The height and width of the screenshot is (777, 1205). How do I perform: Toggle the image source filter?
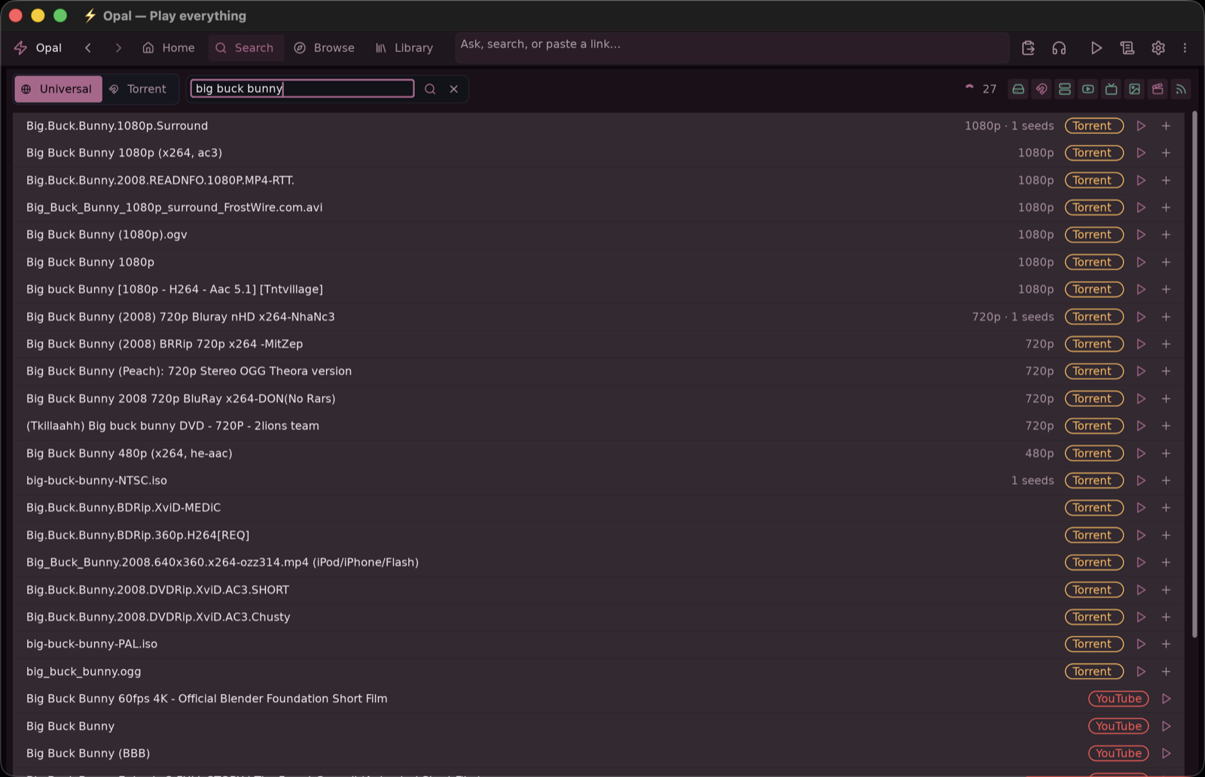point(1135,89)
